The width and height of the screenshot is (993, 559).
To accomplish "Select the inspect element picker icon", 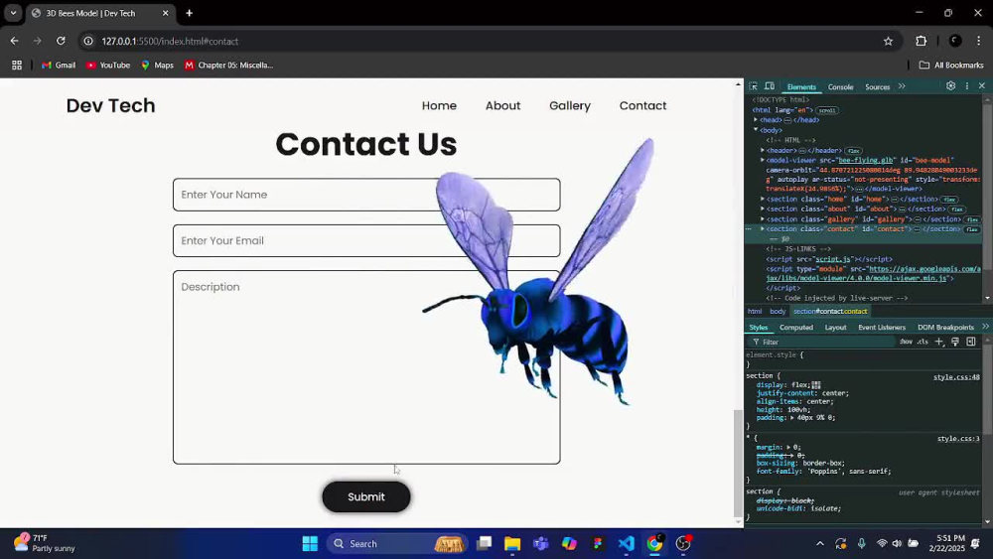I will 753,86.
